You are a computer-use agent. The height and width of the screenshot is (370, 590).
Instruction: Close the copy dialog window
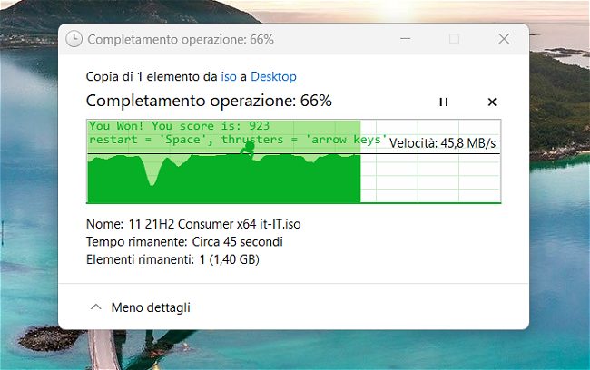point(504,39)
